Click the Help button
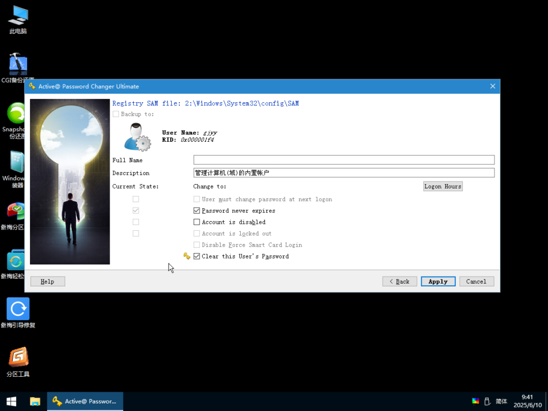 click(x=48, y=281)
